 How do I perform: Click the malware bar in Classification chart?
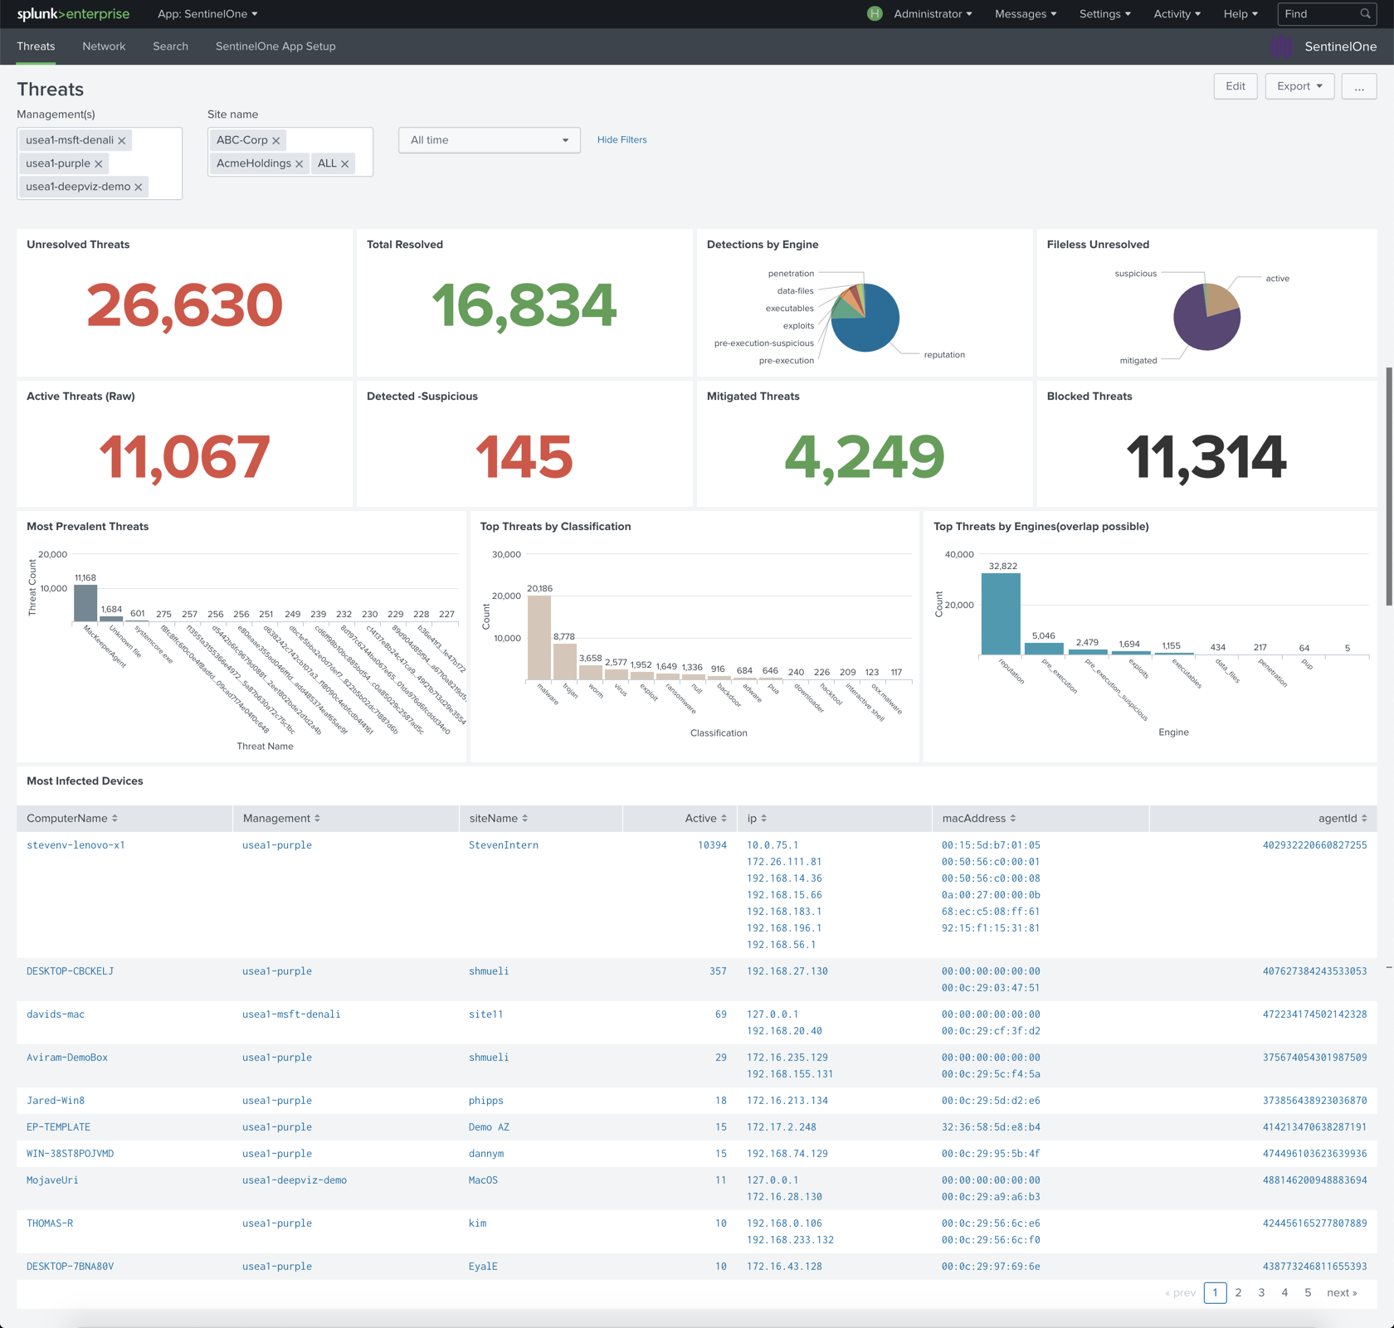point(539,638)
